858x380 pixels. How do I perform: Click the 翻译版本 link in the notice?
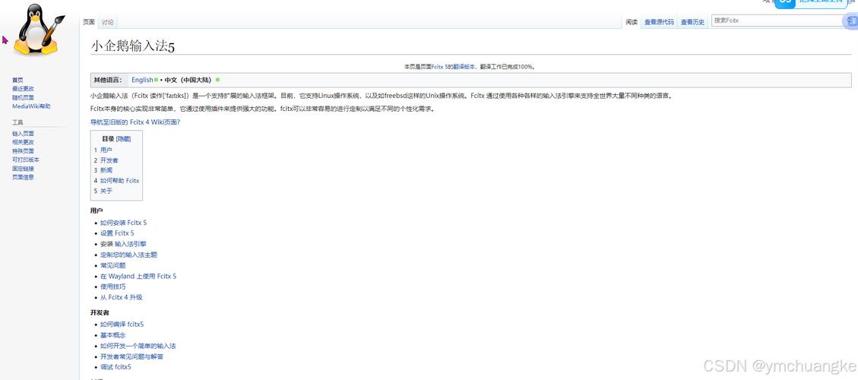(x=464, y=66)
